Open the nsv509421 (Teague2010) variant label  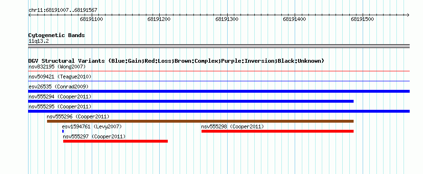pos(60,77)
